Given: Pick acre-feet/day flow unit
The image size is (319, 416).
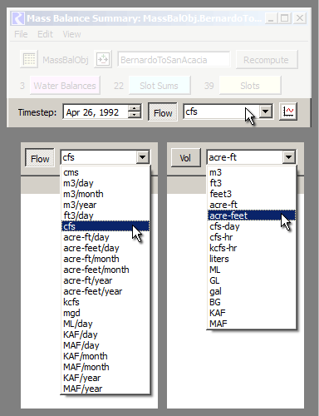Looking at the screenshot, I should [106, 248].
